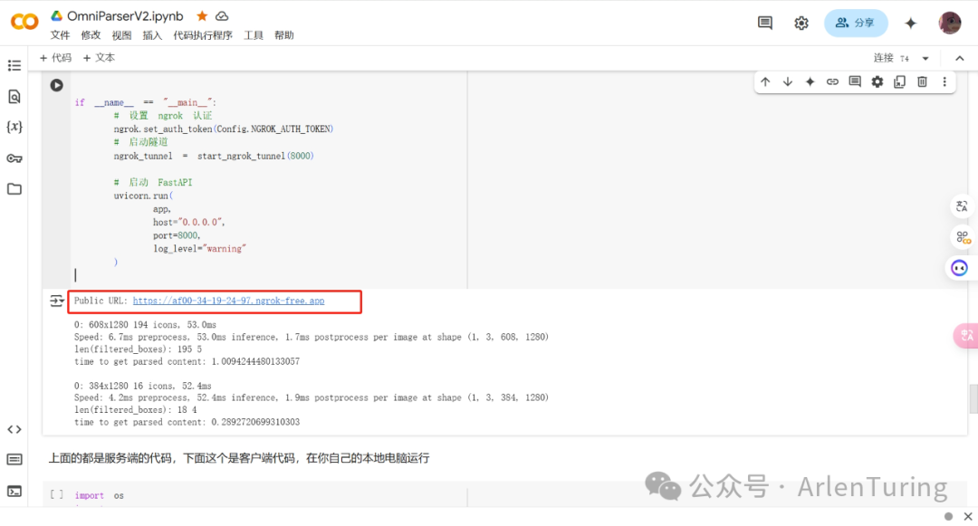
Task: Open more cell actions menu
Action: (x=944, y=81)
